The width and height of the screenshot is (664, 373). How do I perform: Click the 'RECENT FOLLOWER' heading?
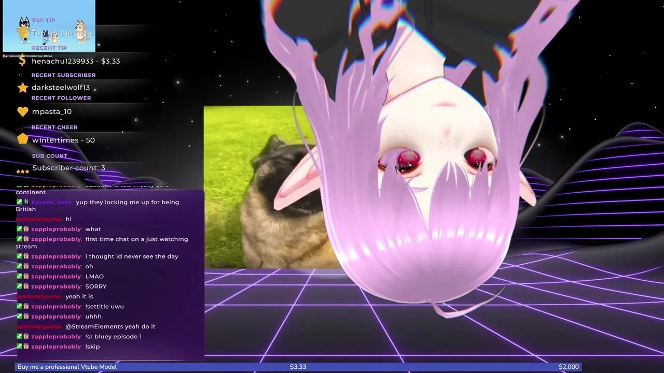tap(61, 98)
